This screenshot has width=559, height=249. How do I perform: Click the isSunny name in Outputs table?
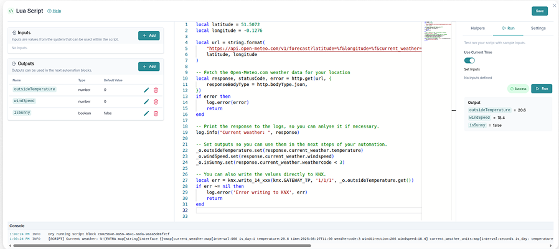tap(22, 113)
